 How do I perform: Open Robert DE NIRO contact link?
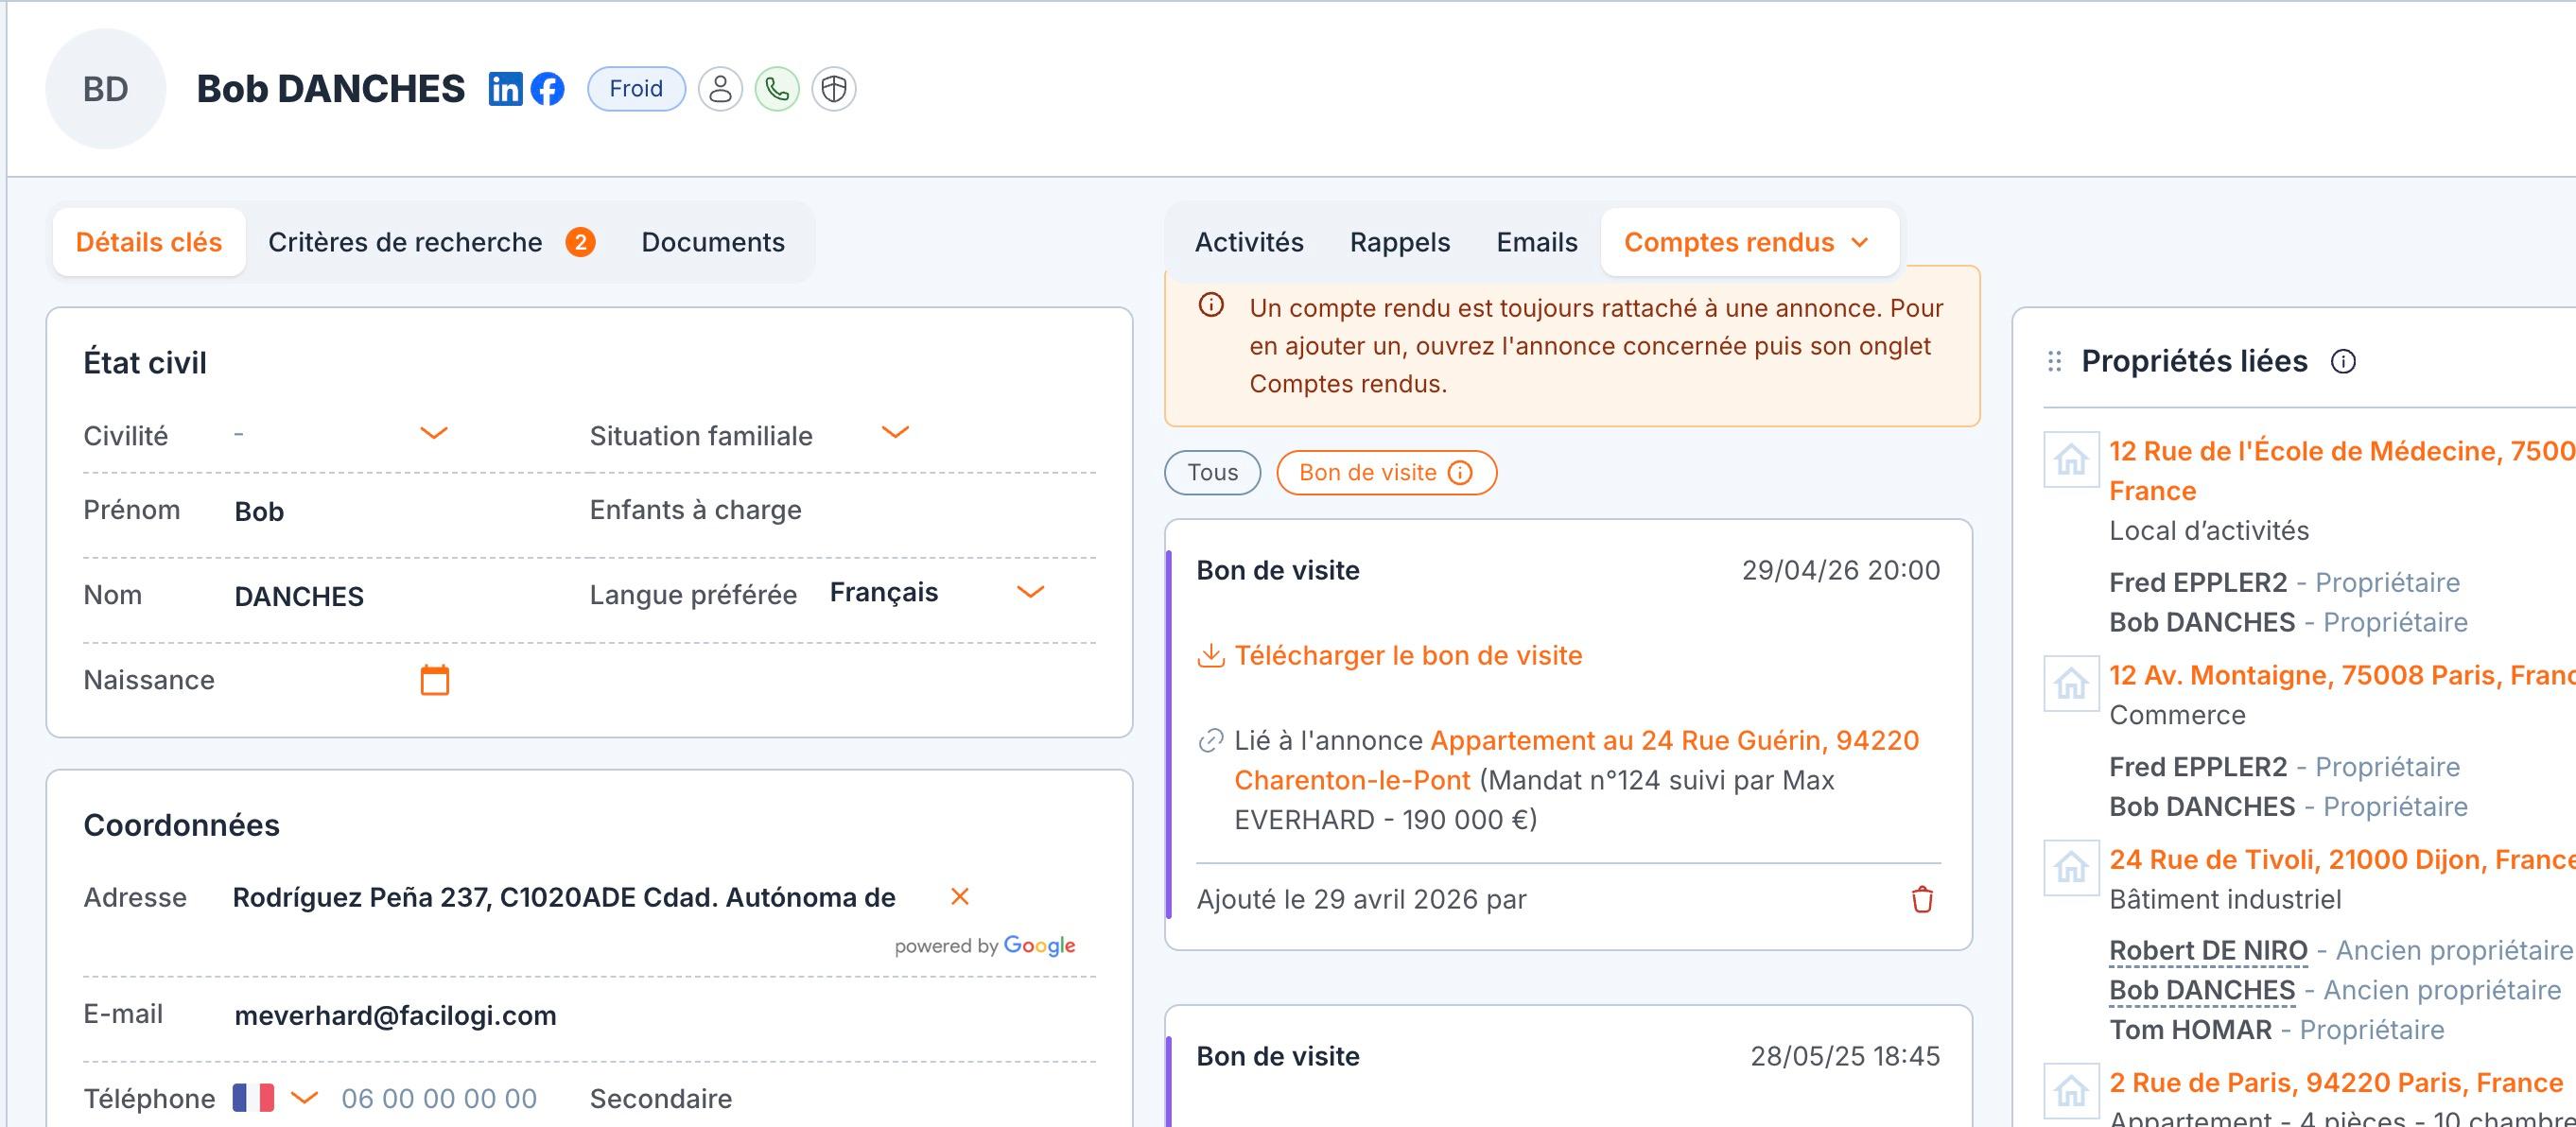coord(2208,950)
